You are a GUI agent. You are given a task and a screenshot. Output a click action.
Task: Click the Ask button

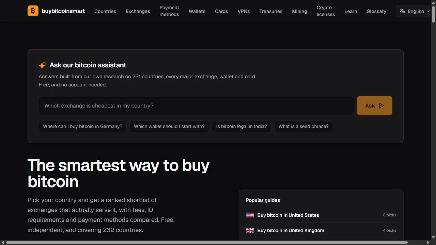(375, 105)
